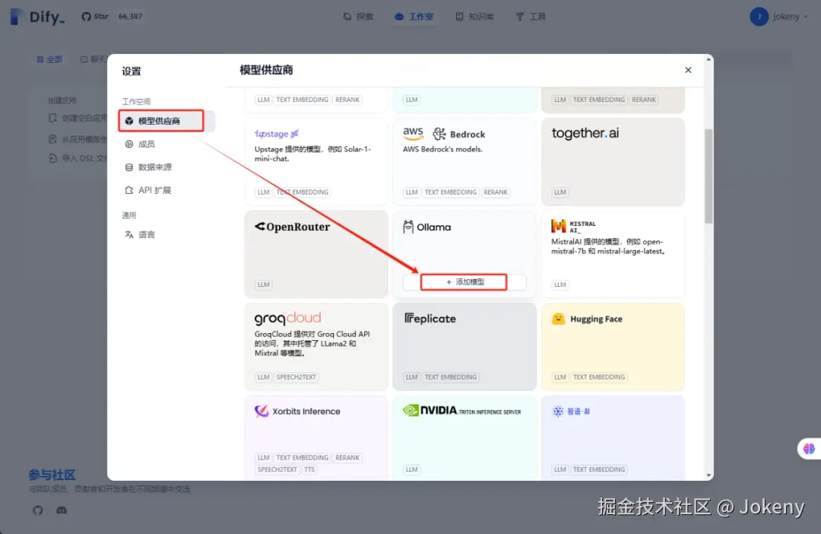Click the NVIDIA Triton logo
Screen dimensions: 821x534
(462, 411)
